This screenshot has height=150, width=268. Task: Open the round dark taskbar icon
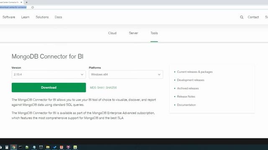[x=41, y=147]
